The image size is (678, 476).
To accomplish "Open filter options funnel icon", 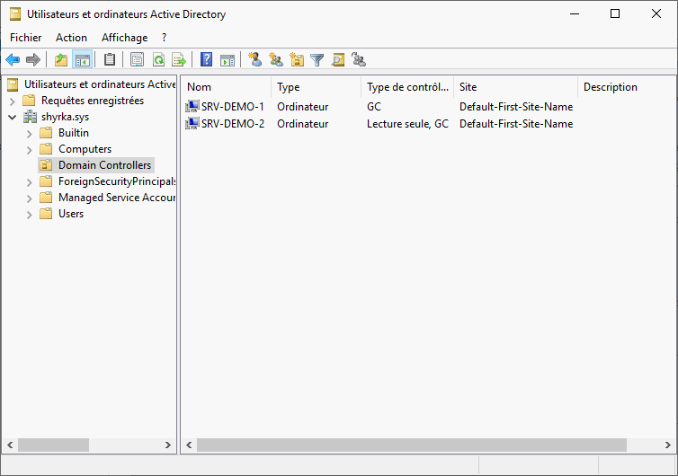I will (317, 60).
